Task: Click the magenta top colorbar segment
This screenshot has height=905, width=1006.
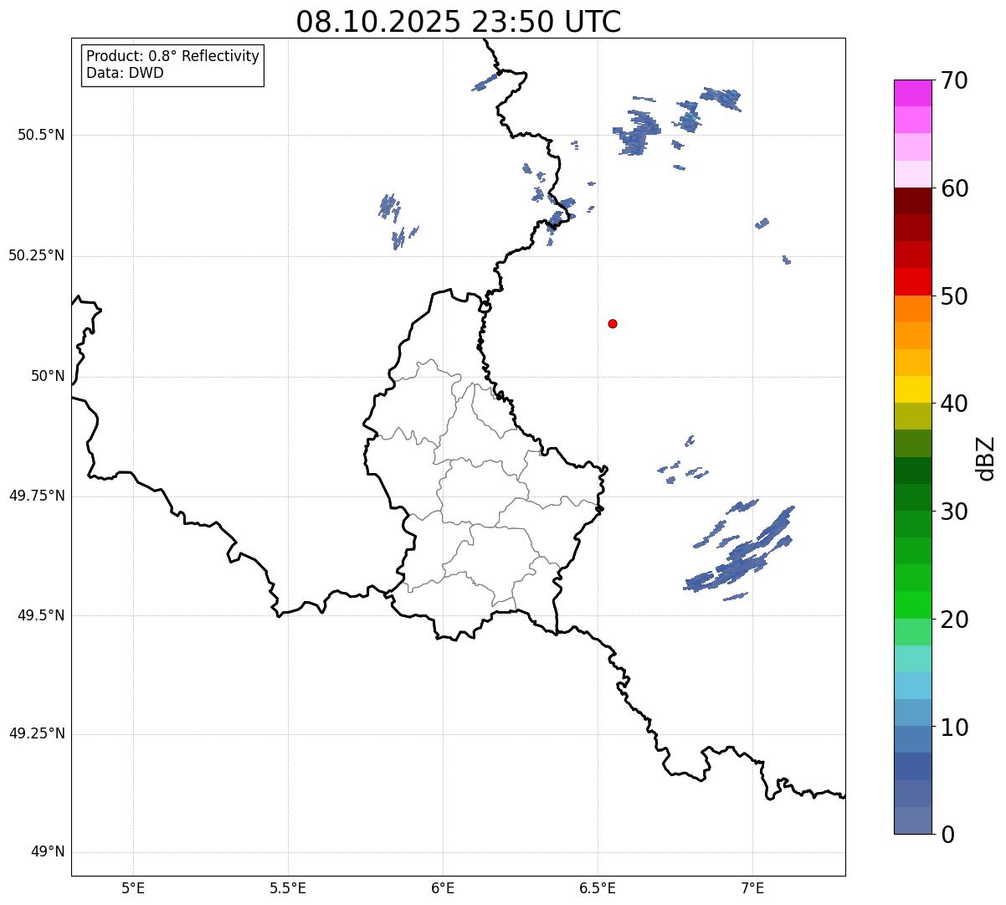Action: click(912, 93)
